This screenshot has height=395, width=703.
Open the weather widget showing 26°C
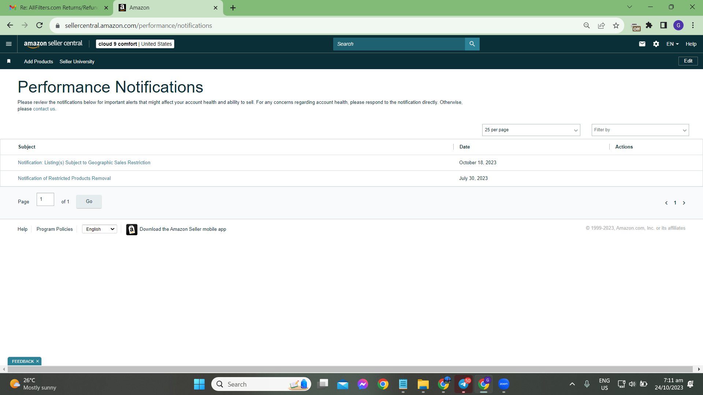[33, 384]
